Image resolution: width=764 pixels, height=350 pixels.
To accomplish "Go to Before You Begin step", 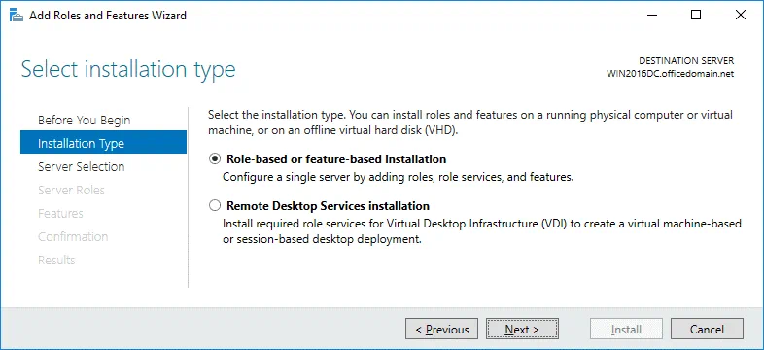I will [85, 120].
